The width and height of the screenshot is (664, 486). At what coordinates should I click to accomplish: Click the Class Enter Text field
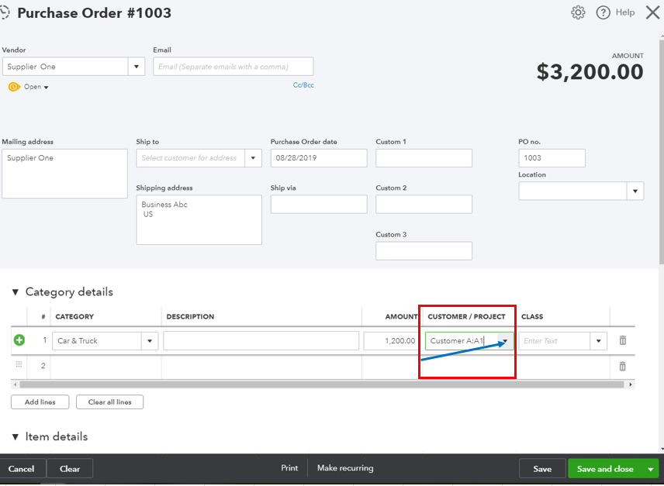coord(555,341)
